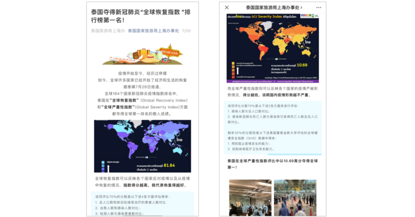This screenshot has height=217, width=415.
Task: View the orange GCI Severity Index map
Action: (x=273, y=48)
